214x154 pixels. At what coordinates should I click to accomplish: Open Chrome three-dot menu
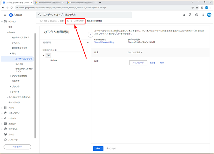point(211,7)
